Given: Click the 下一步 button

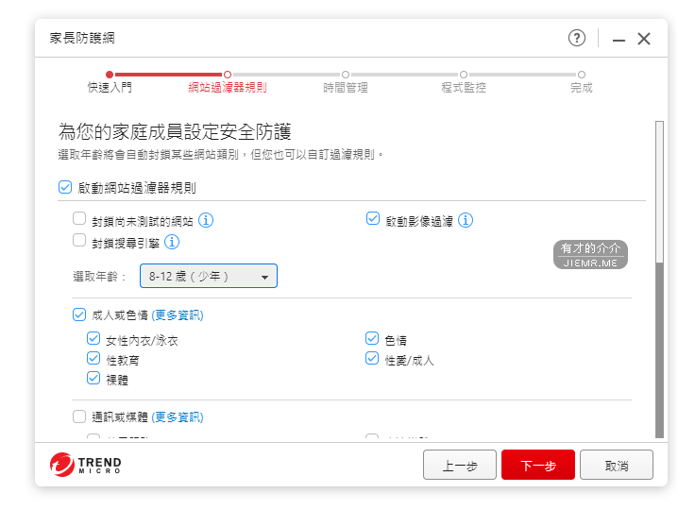Looking at the screenshot, I should [x=537, y=465].
